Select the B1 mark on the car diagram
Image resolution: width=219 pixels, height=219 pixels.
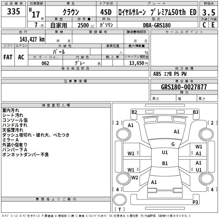click(165, 163)
